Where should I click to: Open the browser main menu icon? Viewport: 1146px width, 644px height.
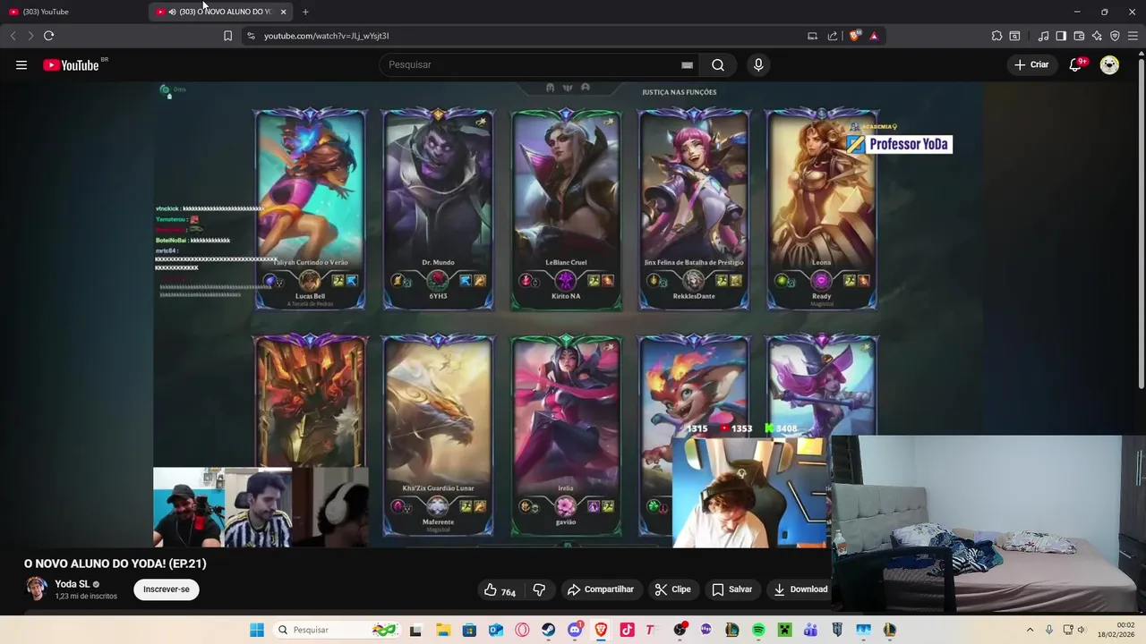point(1133,36)
